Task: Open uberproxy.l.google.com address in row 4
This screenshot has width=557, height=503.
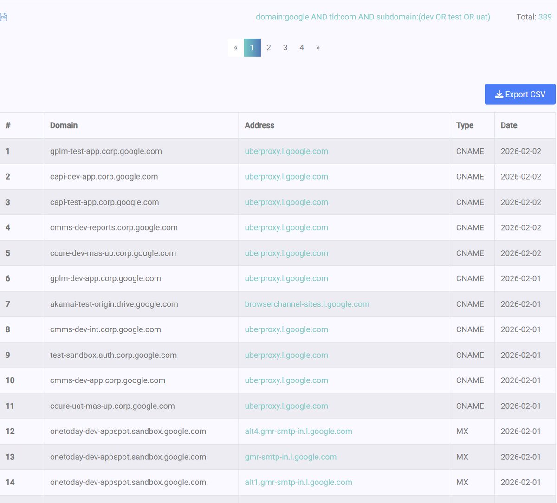Action: point(286,227)
